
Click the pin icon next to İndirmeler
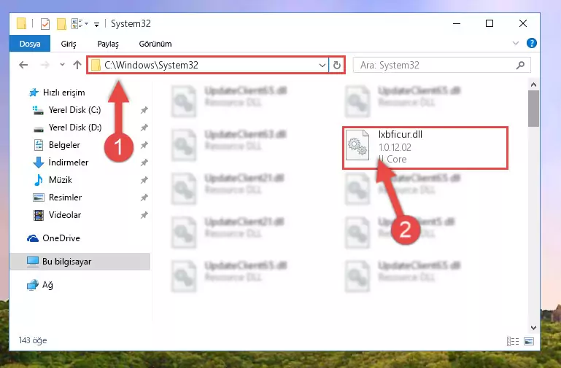(x=144, y=163)
